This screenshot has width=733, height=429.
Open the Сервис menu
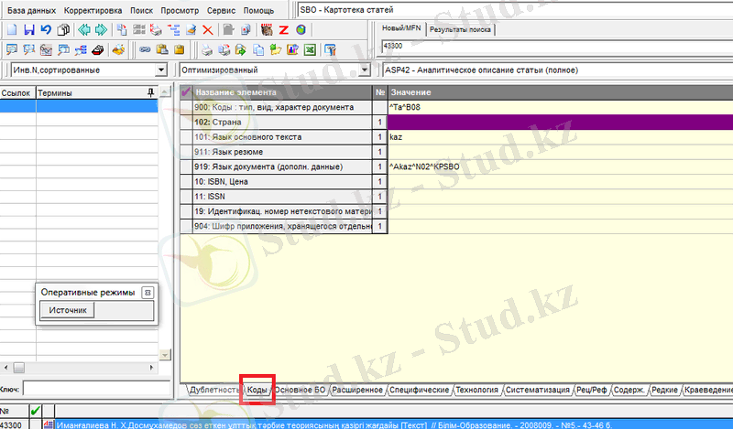221,10
